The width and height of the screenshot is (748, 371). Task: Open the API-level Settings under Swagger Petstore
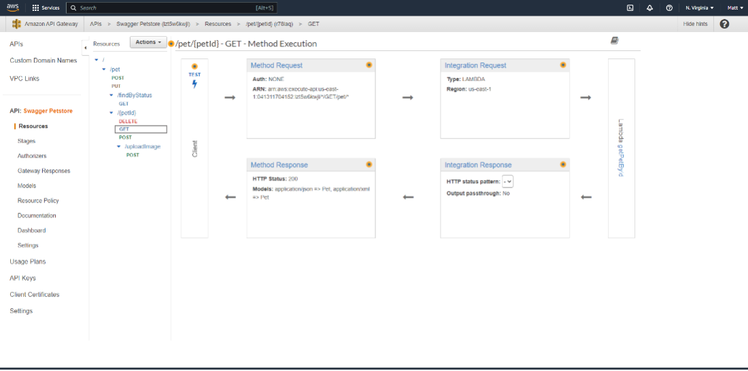pyautogui.click(x=28, y=245)
